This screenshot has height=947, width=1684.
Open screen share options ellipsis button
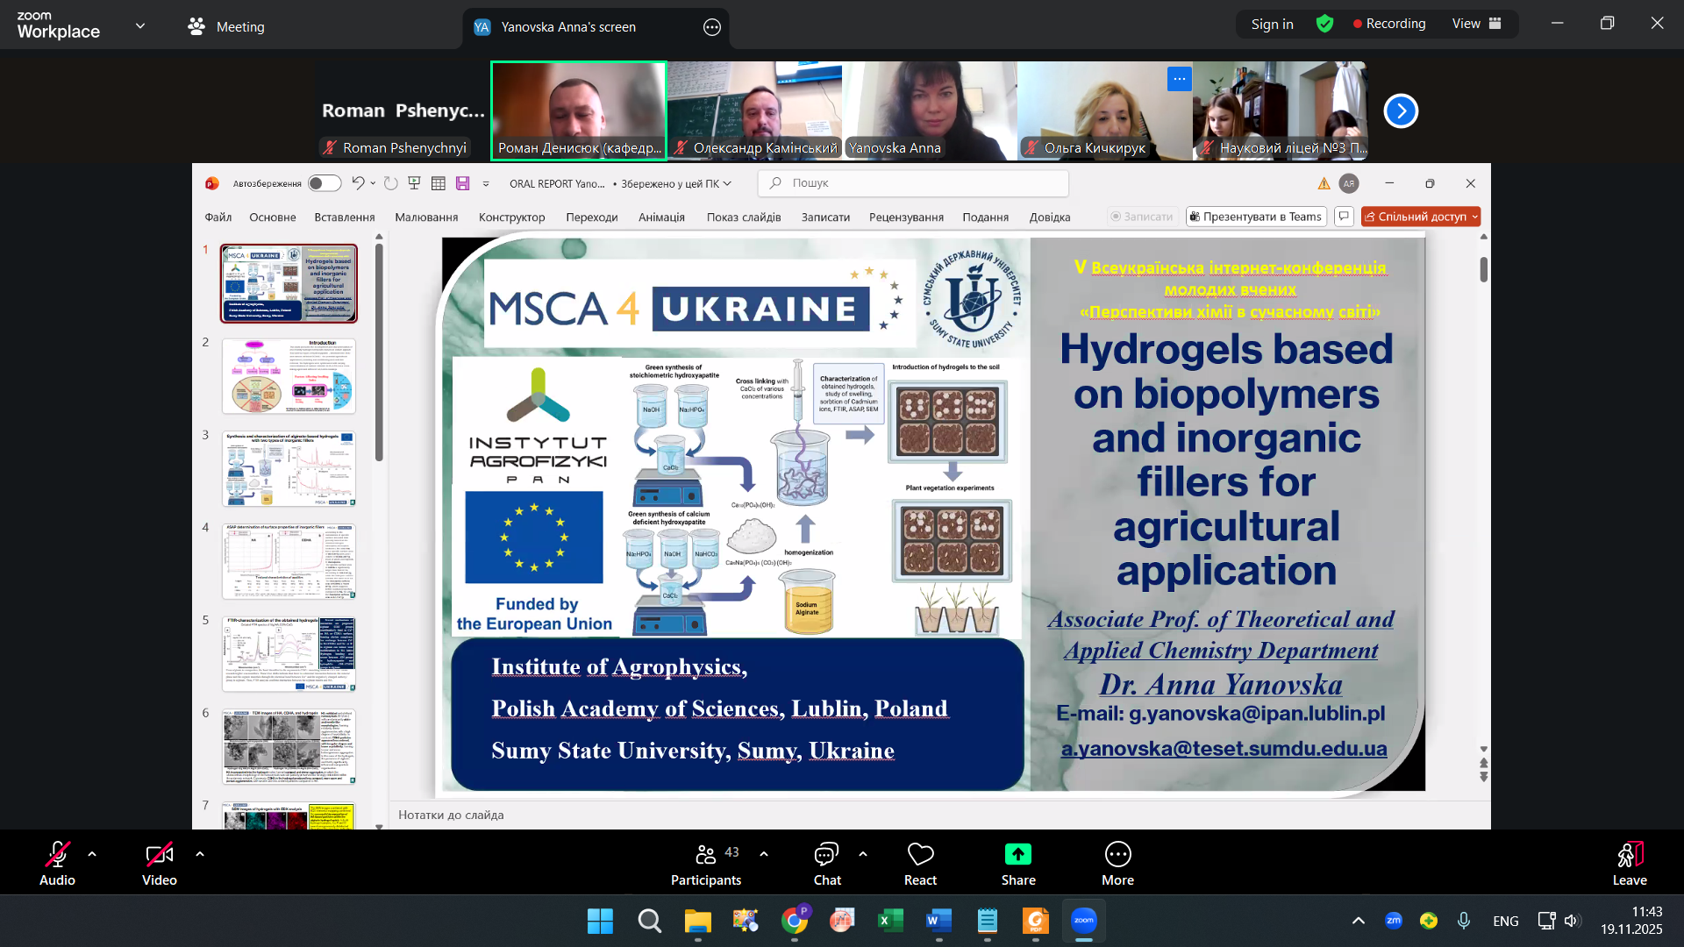tap(712, 27)
